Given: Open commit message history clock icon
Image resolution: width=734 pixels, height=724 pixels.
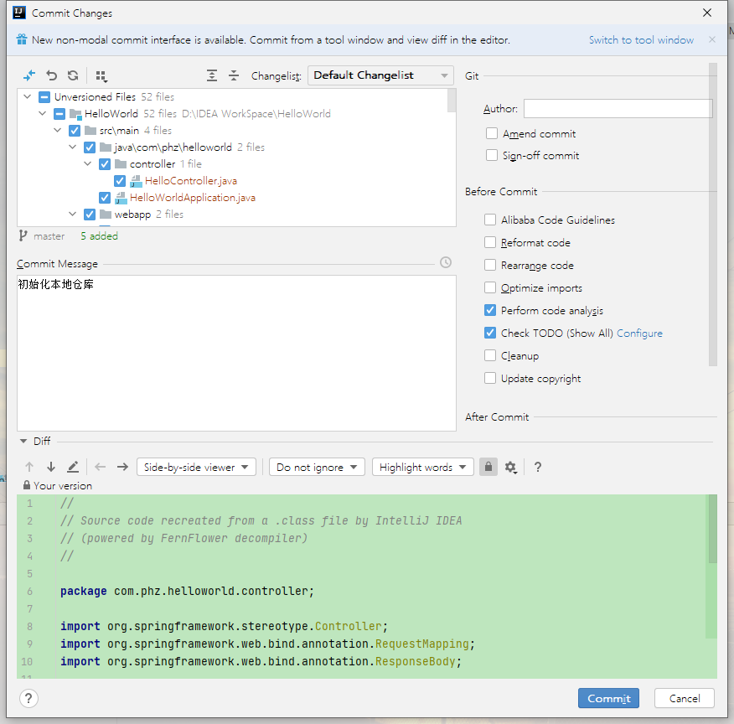Looking at the screenshot, I should [x=446, y=262].
